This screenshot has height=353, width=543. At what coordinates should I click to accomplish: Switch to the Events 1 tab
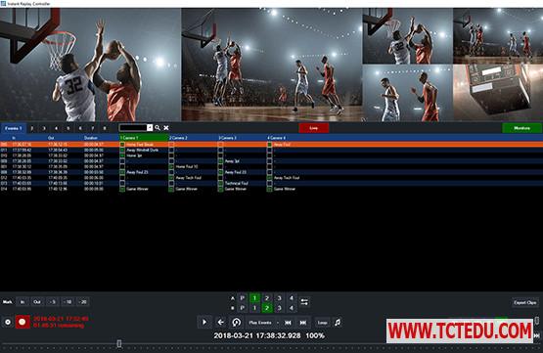click(13, 128)
